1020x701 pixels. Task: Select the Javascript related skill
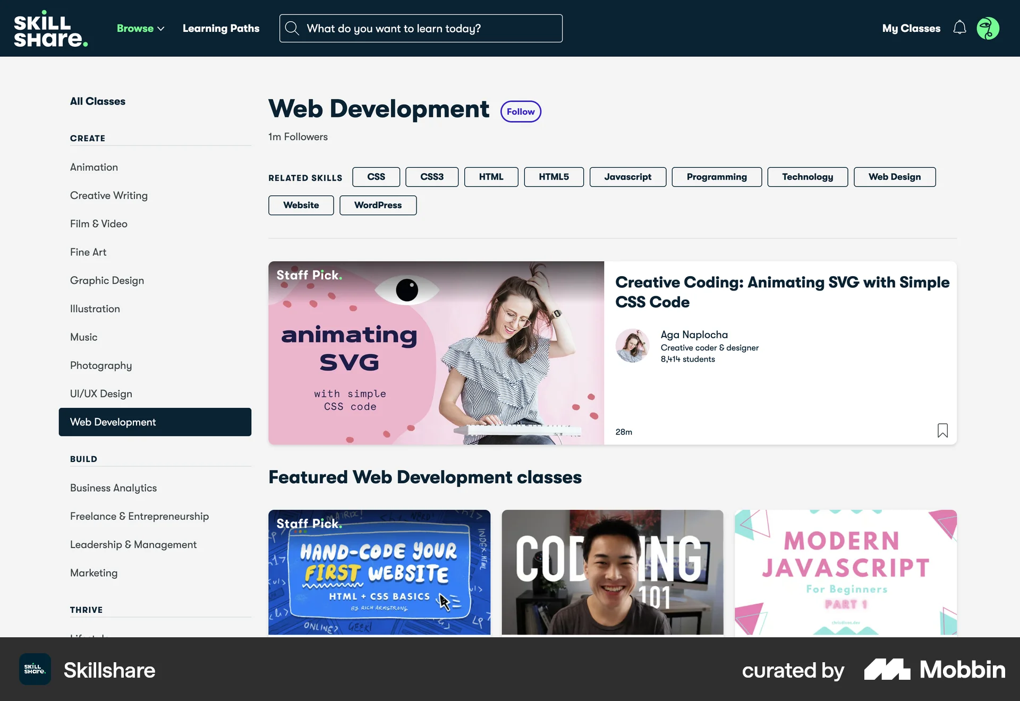(x=627, y=177)
